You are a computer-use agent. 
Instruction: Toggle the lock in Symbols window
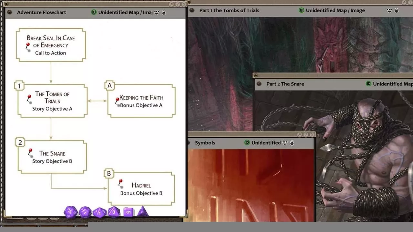[292, 142]
